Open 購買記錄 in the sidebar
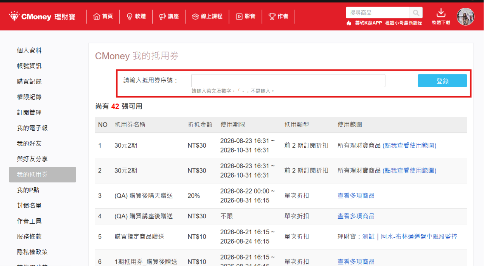Image resolution: width=484 pixels, height=266 pixels. pos(29,81)
